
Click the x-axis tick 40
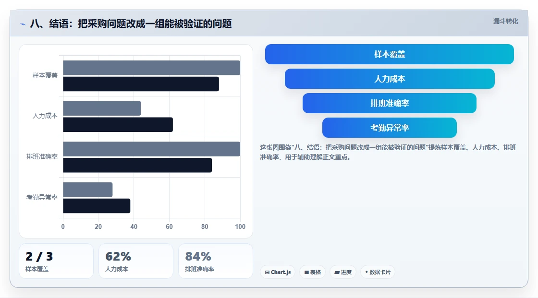point(134,226)
